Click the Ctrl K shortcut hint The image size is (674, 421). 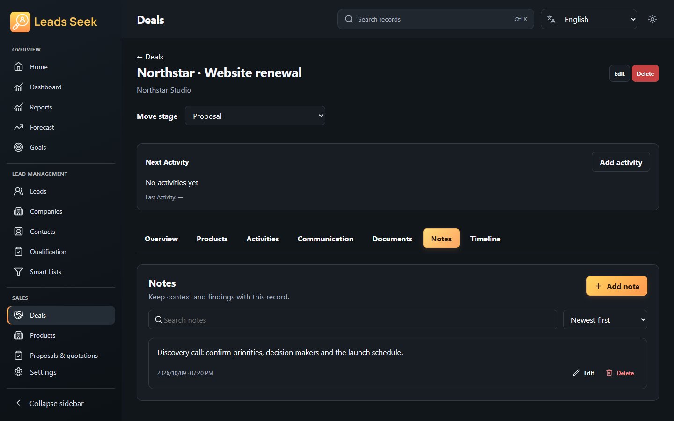coord(520,19)
